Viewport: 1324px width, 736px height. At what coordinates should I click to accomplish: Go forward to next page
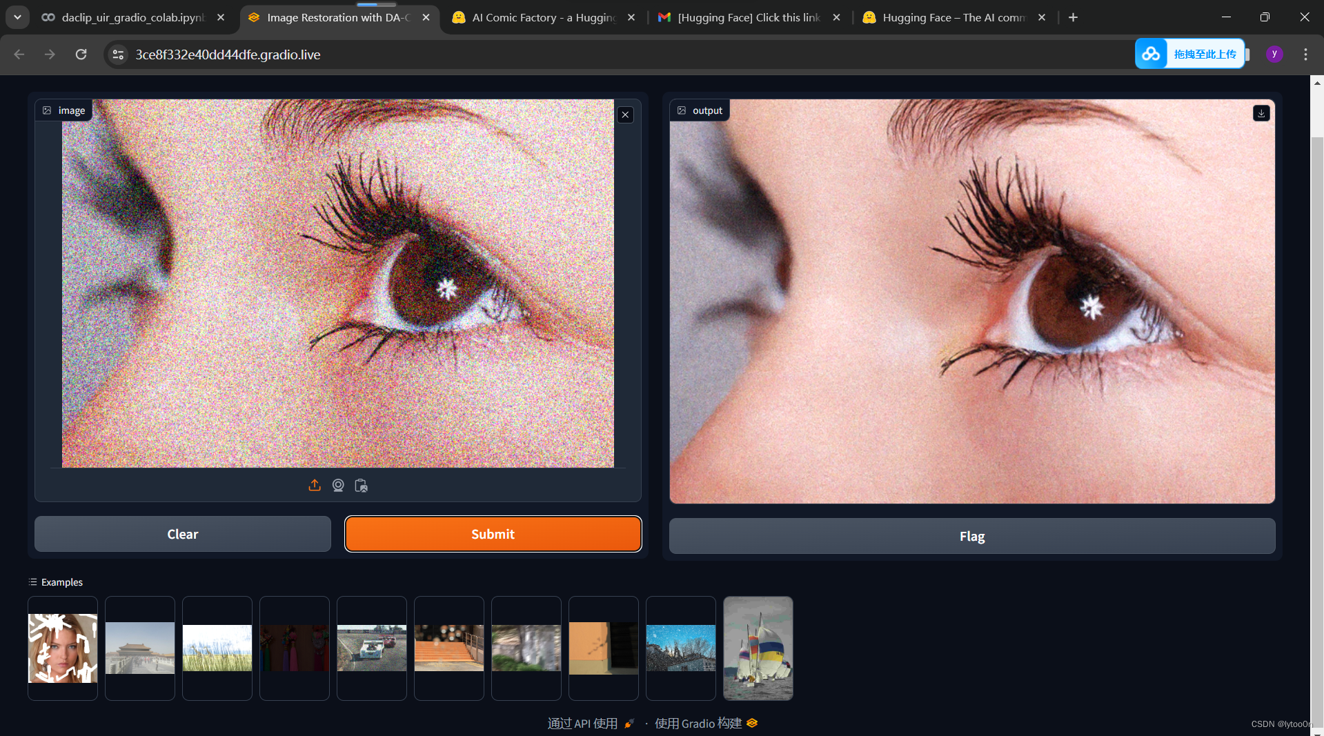(x=50, y=54)
